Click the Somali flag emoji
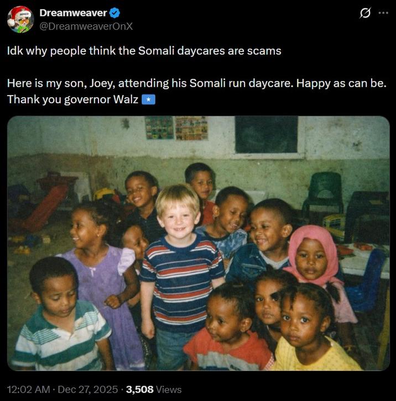This screenshot has width=396, height=401. pyautogui.click(x=148, y=99)
